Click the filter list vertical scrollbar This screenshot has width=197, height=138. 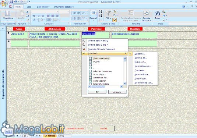click(x=125, y=71)
